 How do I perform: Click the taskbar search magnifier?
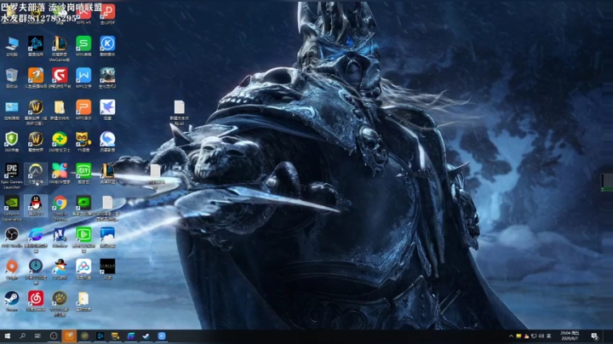point(22,335)
